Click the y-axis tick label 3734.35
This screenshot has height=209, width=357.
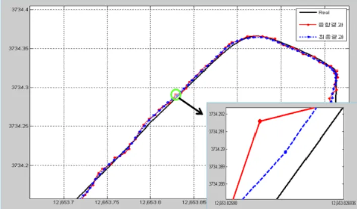point(19,48)
